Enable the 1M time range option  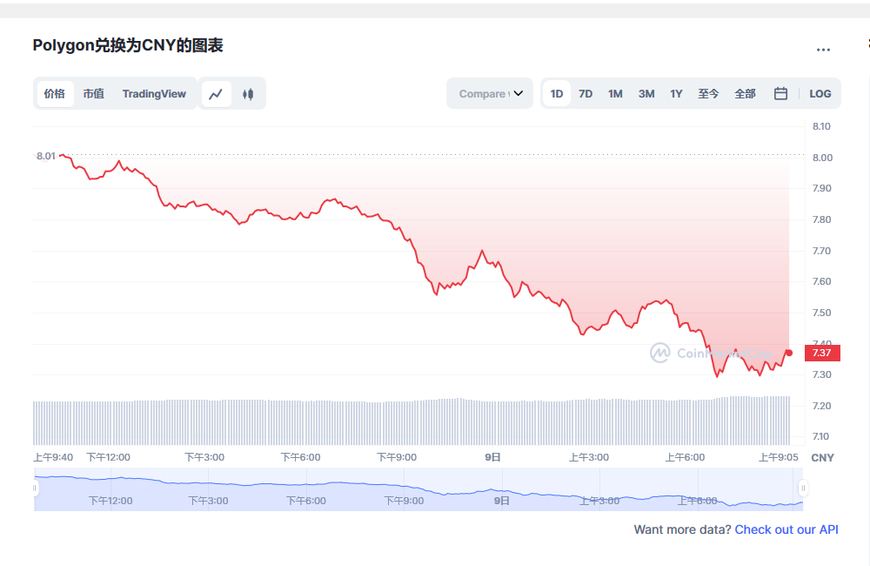click(615, 93)
